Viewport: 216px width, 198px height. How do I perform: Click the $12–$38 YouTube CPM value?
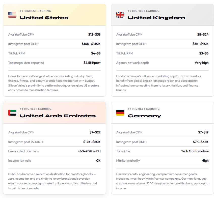[94, 34]
